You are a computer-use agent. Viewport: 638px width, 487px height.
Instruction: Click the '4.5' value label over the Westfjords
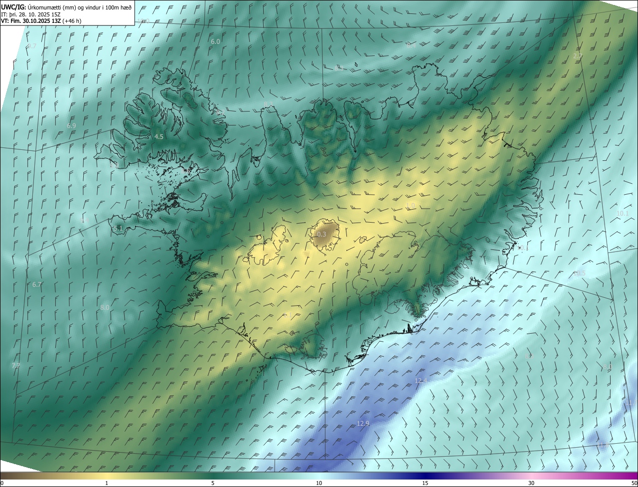coord(159,136)
